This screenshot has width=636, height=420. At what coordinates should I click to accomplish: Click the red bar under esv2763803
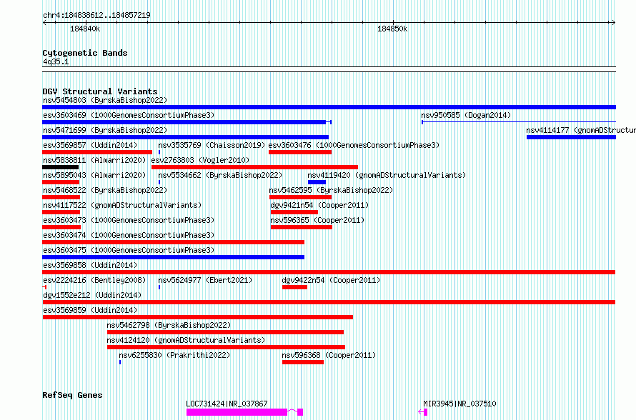click(x=254, y=167)
